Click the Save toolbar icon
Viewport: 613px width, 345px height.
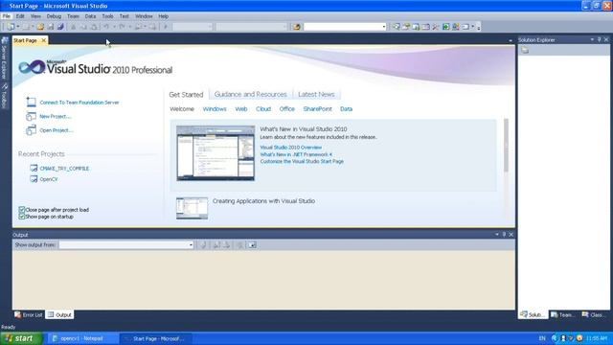(x=51, y=27)
